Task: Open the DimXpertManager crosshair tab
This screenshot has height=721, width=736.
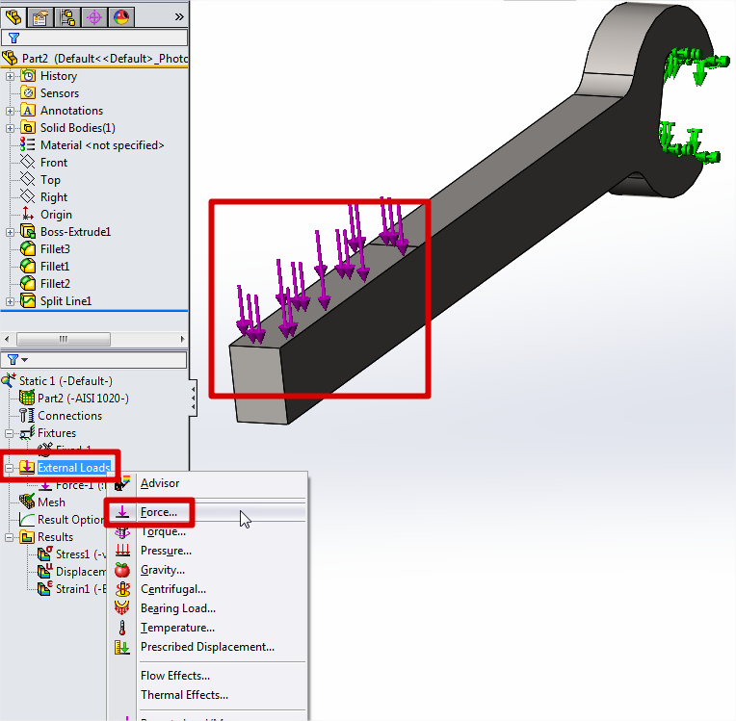Action: [94, 15]
